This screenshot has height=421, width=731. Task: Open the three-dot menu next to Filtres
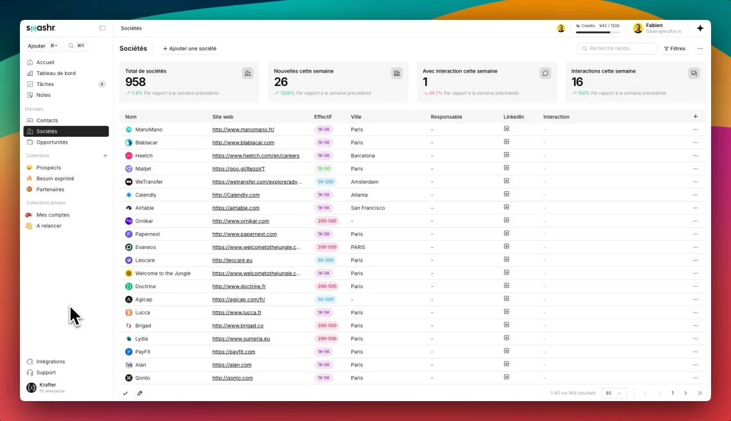700,49
